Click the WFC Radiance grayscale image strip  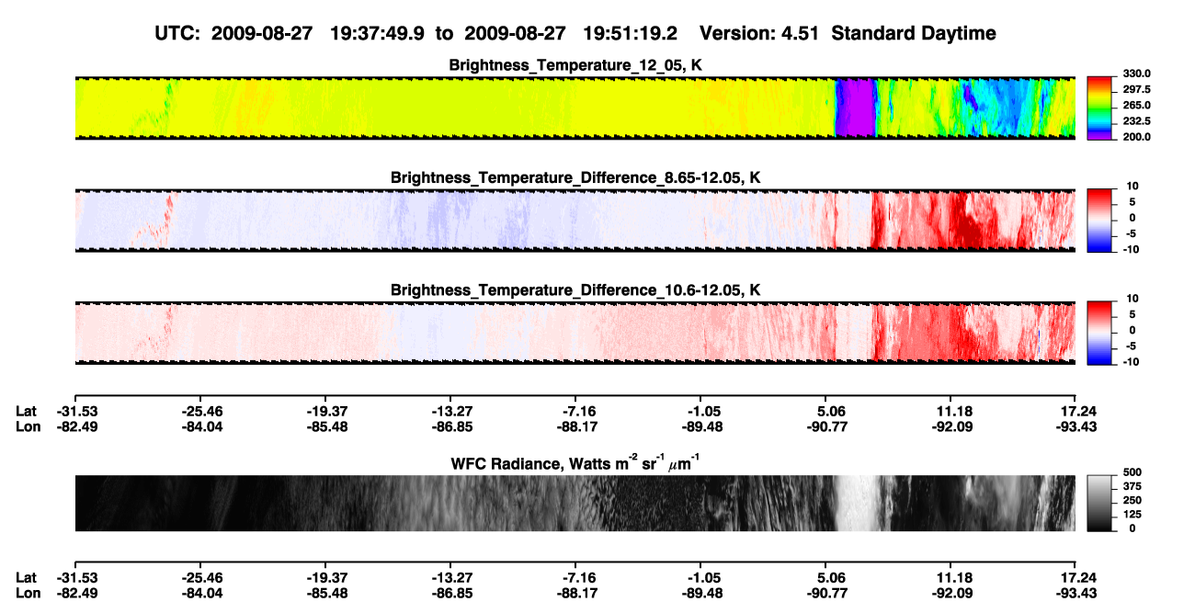(575, 504)
